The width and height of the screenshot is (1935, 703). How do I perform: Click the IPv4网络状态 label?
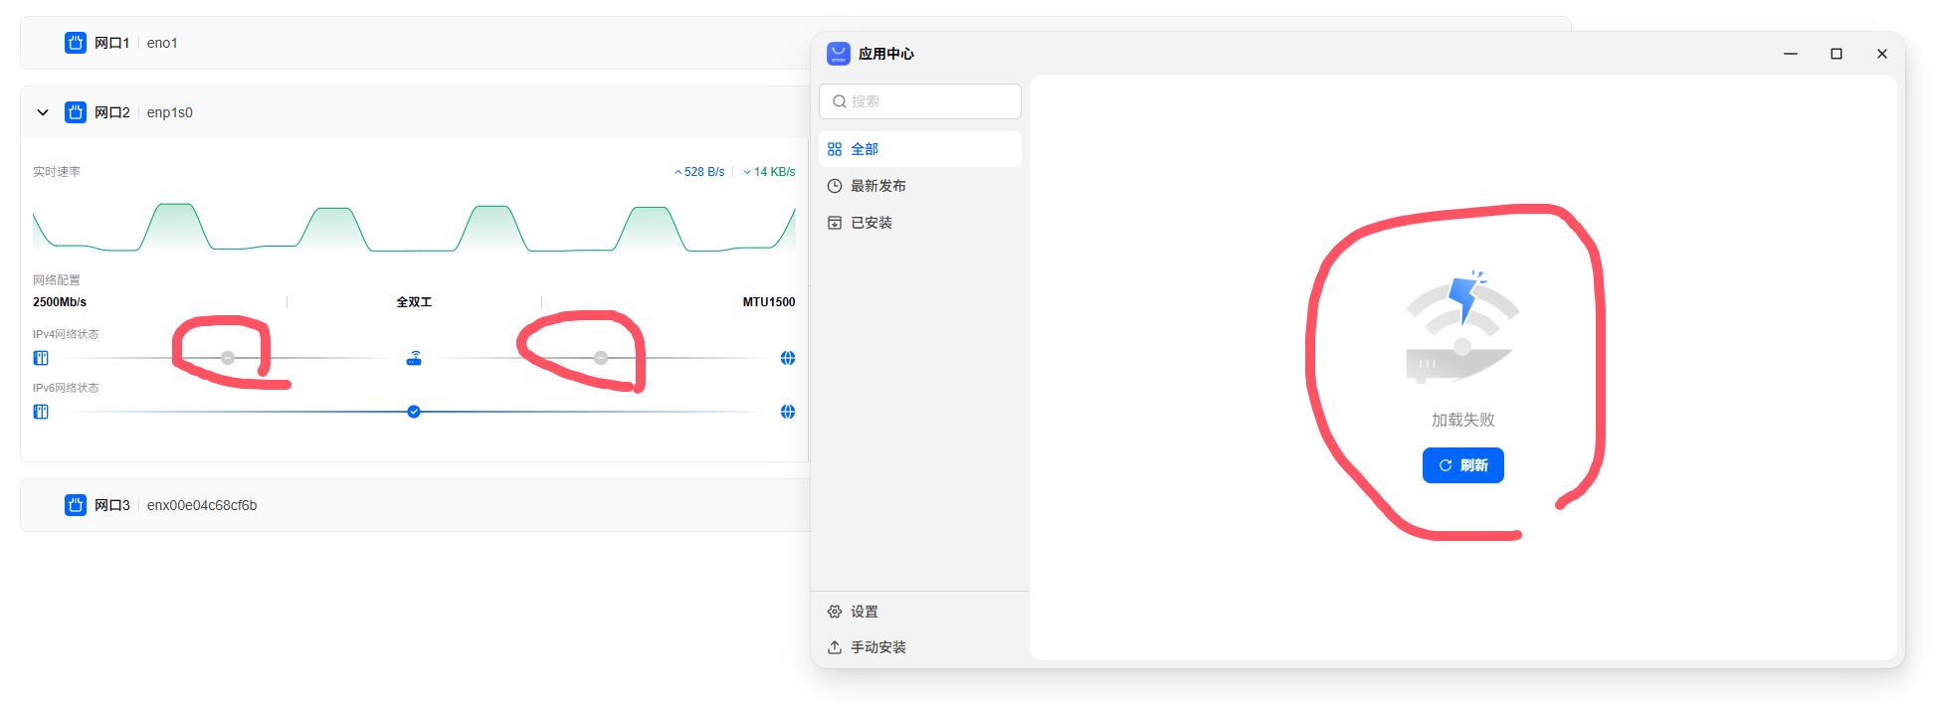point(66,334)
